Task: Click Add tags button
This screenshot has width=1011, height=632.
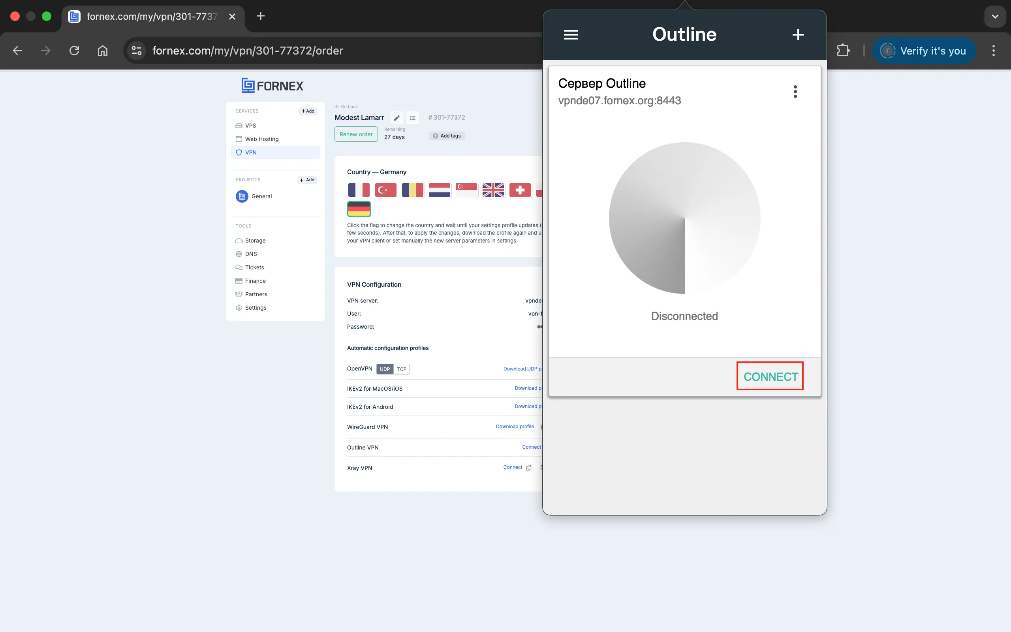Action: click(447, 136)
